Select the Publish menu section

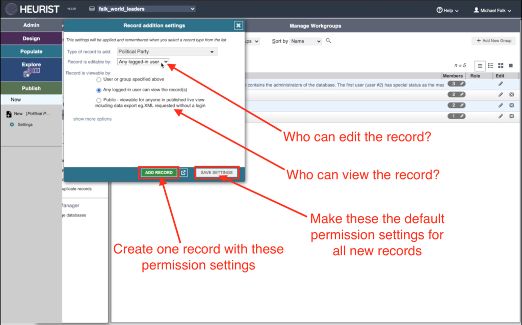(x=31, y=88)
